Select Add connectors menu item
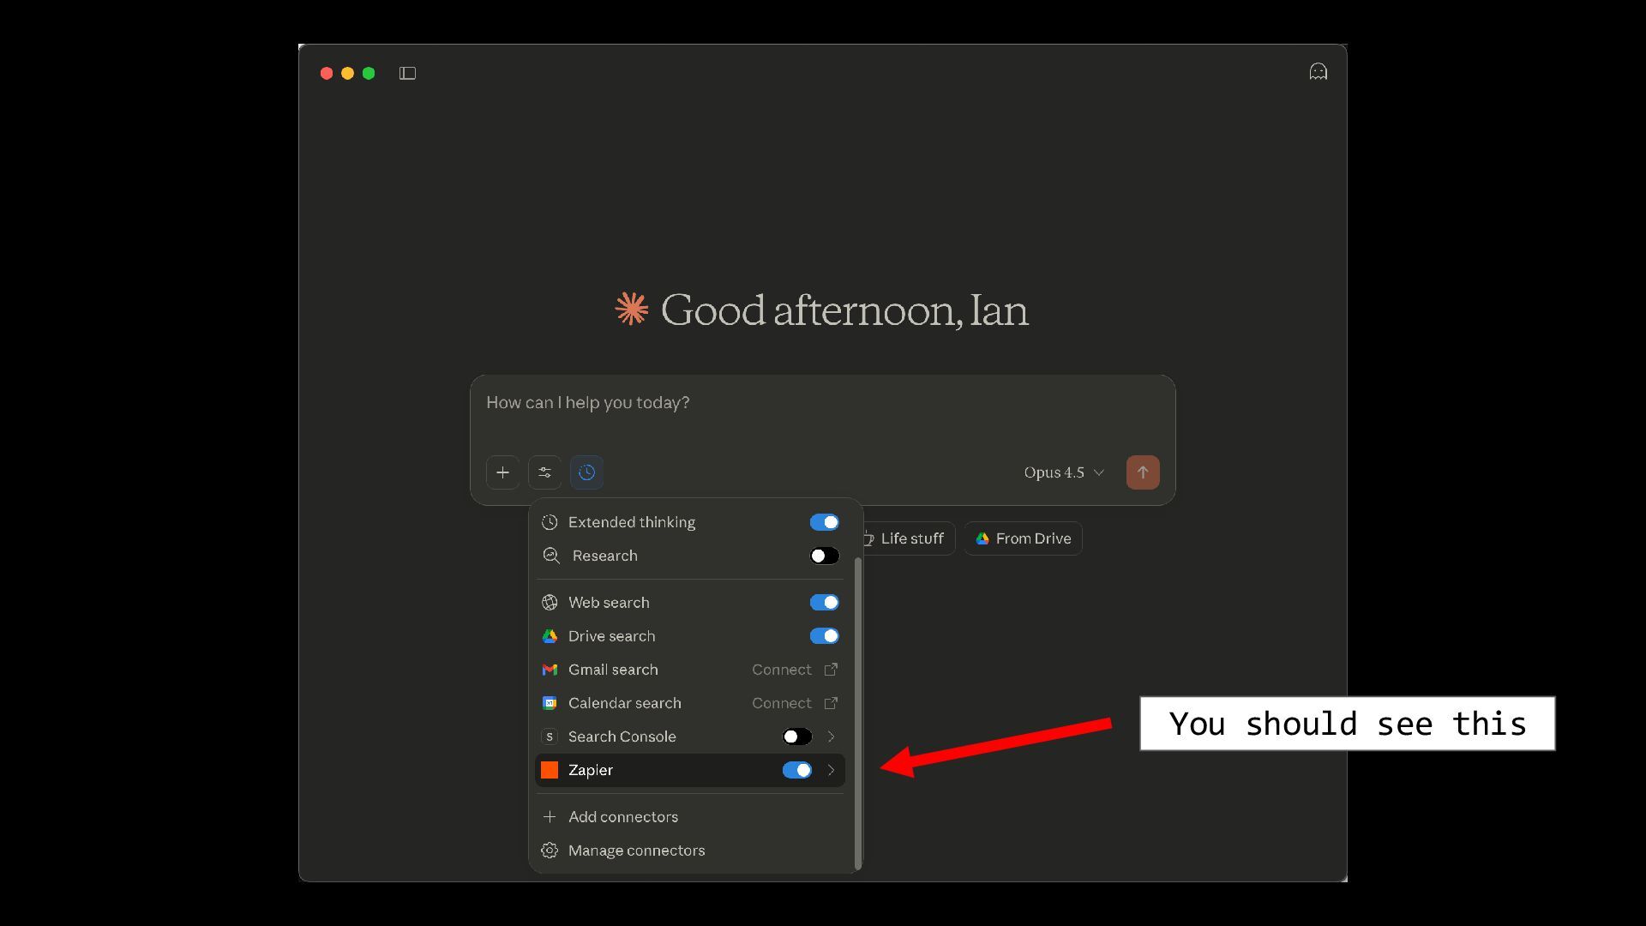Image resolution: width=1646 pixels, height=926 pixels. pos(622,817)
